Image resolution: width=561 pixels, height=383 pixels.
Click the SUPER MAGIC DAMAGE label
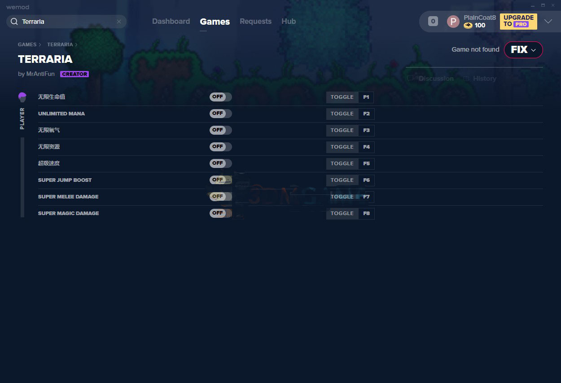(68, 213)
